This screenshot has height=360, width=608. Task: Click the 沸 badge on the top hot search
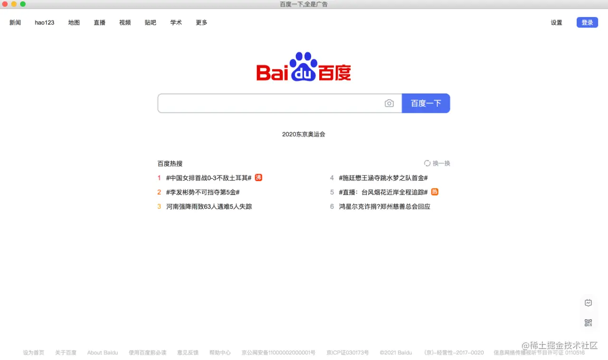click(x=258, y=177)
